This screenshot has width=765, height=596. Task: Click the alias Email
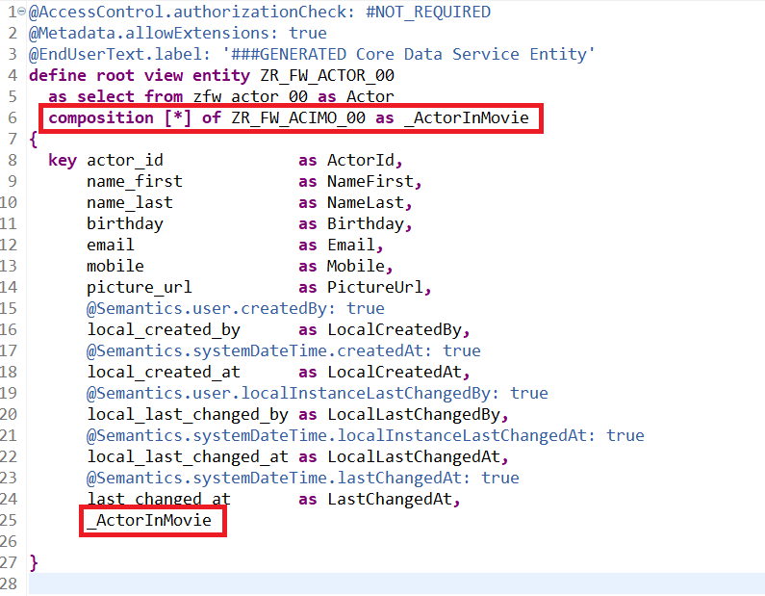(351, 245)
